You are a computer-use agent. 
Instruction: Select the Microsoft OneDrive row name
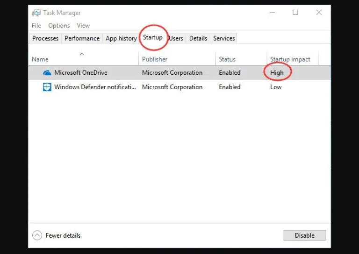pyautogui.click(x=81, y=73)
